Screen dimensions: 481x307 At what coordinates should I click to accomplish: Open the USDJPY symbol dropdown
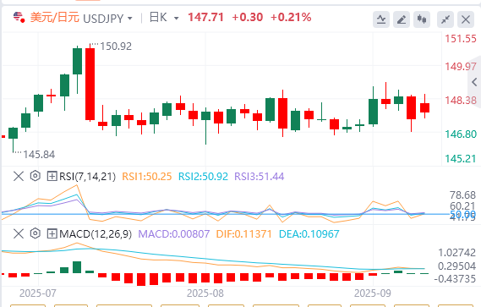130,19
